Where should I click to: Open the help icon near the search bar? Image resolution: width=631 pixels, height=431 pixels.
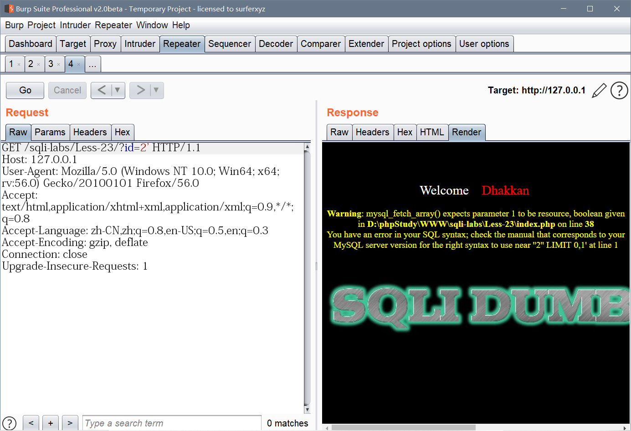[9, 423]
